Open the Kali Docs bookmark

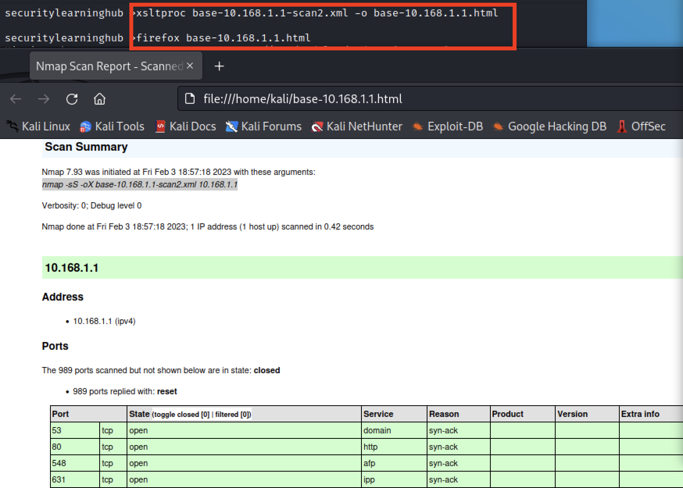pyautogui.click(x=186, y=126)
